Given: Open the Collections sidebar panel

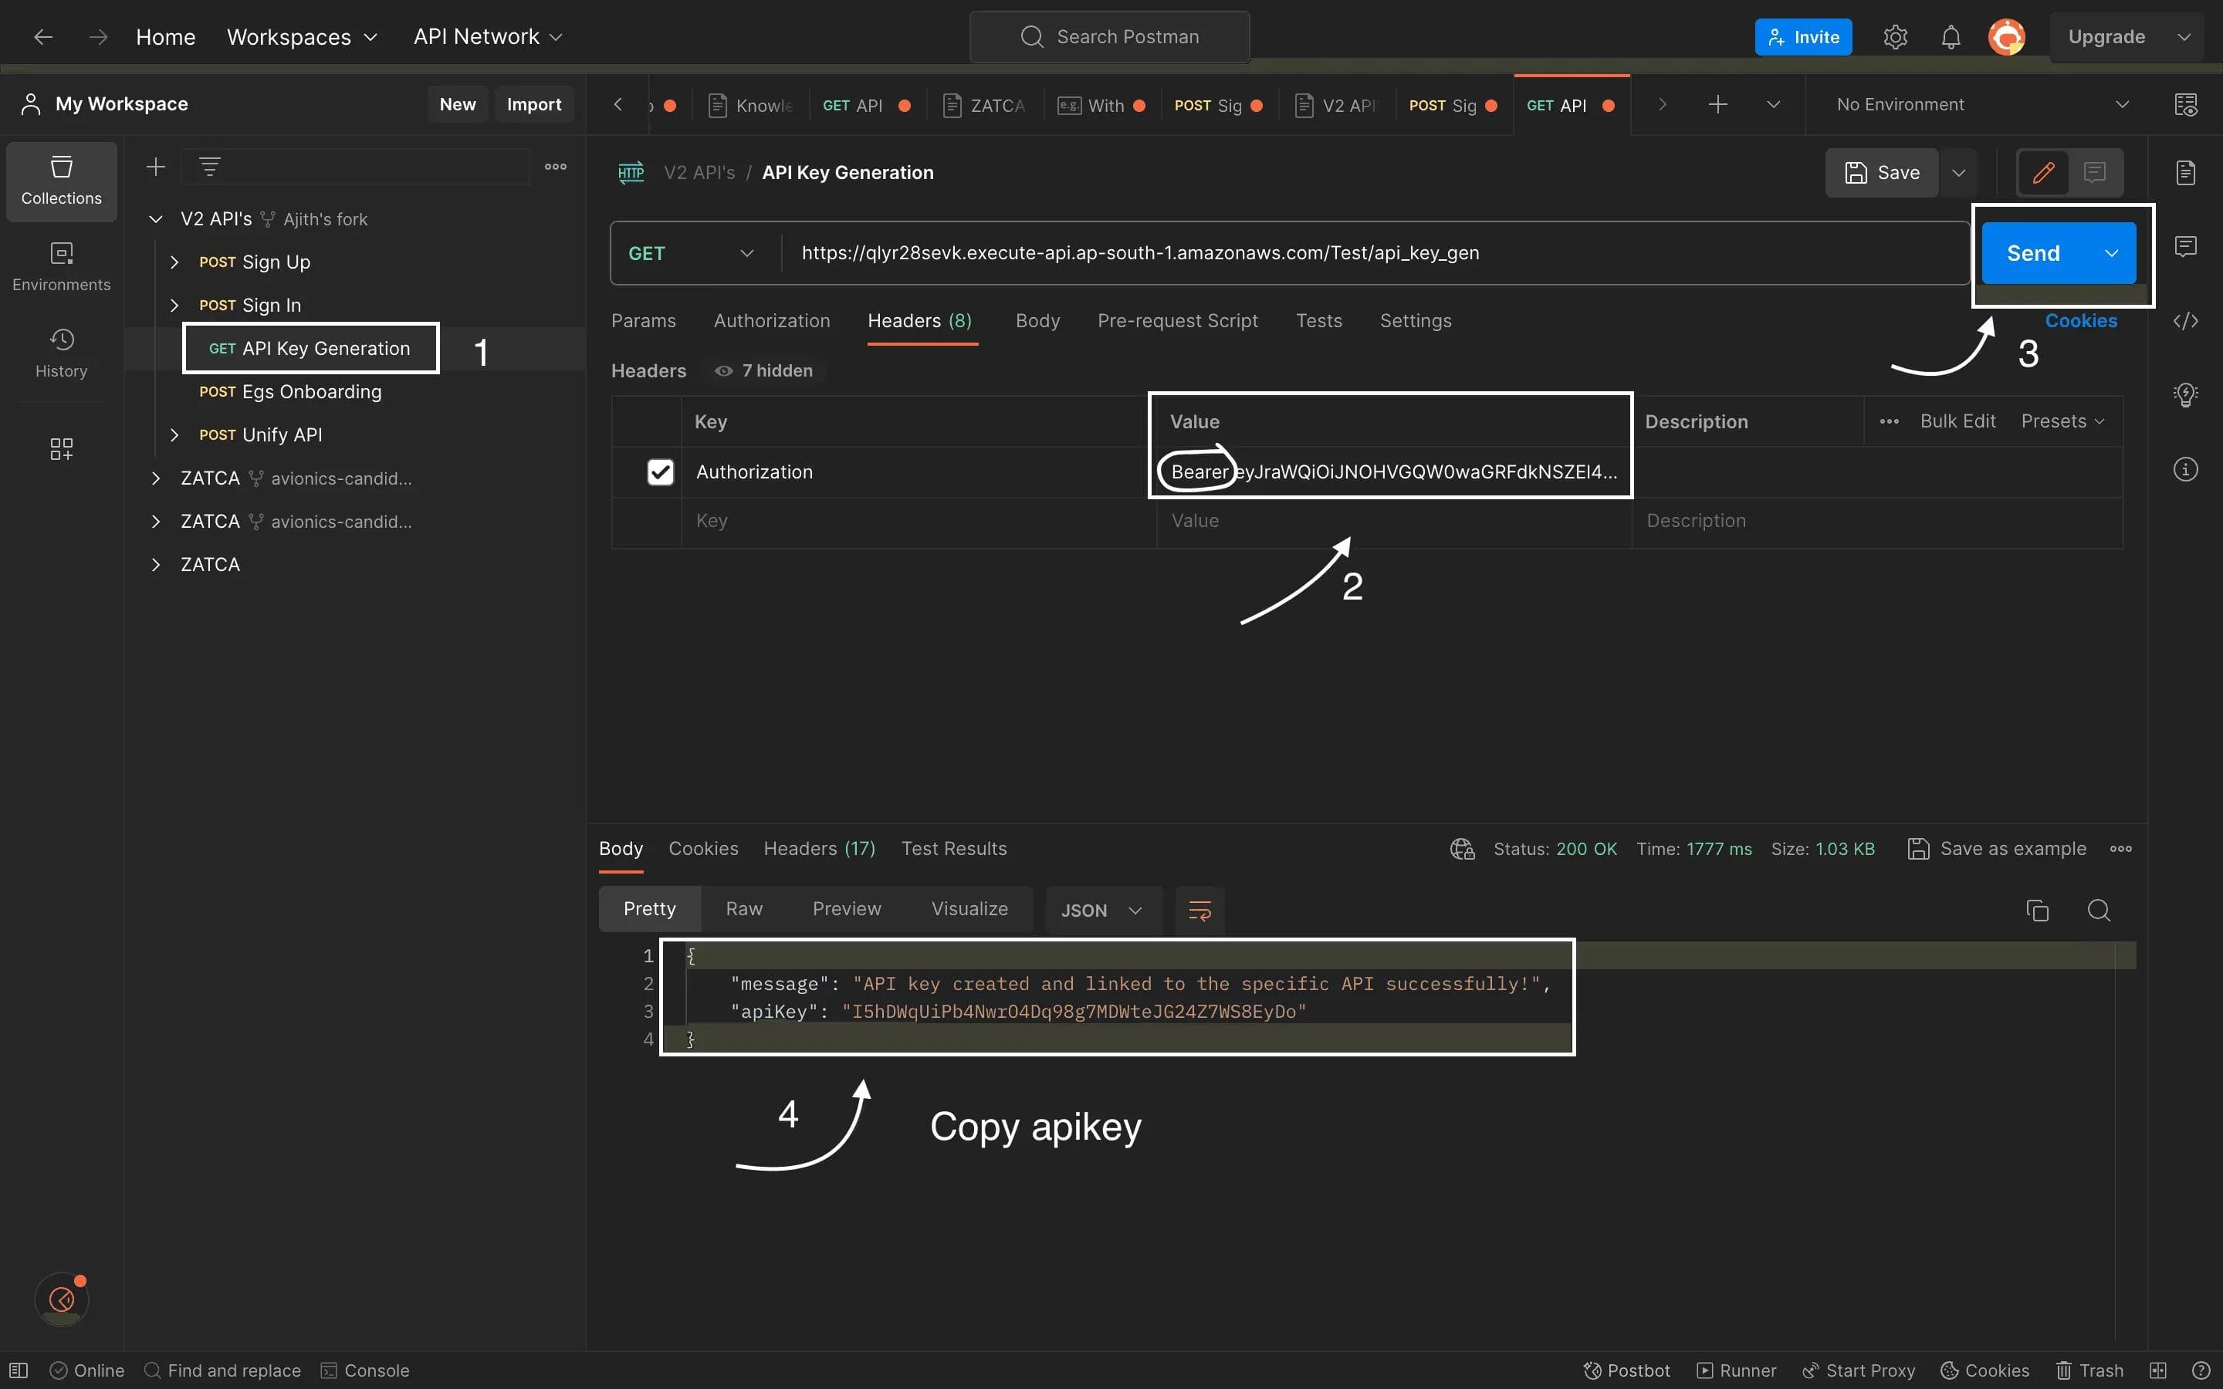Looking at the screenshot, I should tap(62, 181).
